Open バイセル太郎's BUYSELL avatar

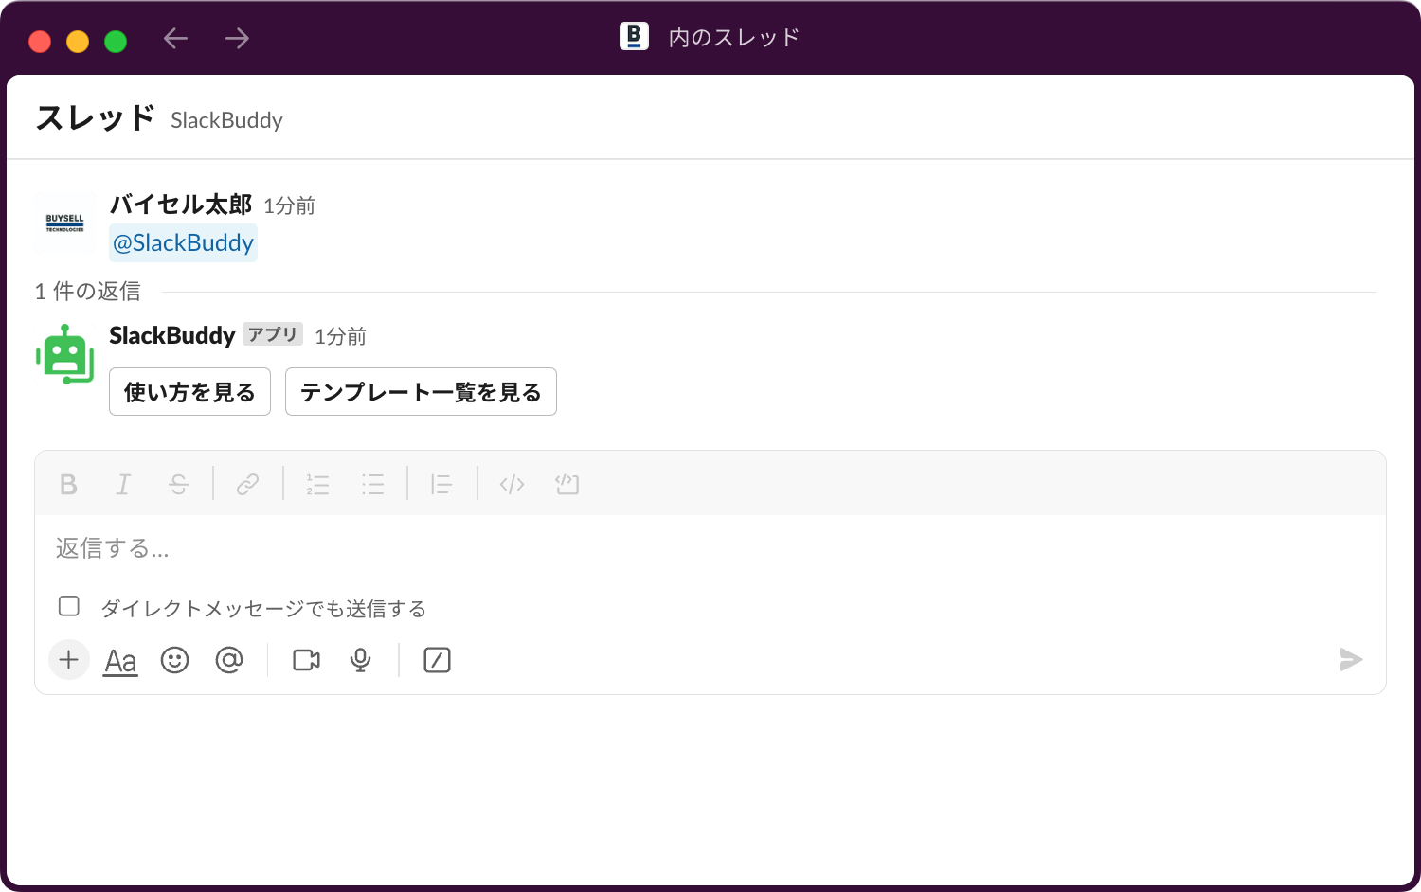[65, 223]
